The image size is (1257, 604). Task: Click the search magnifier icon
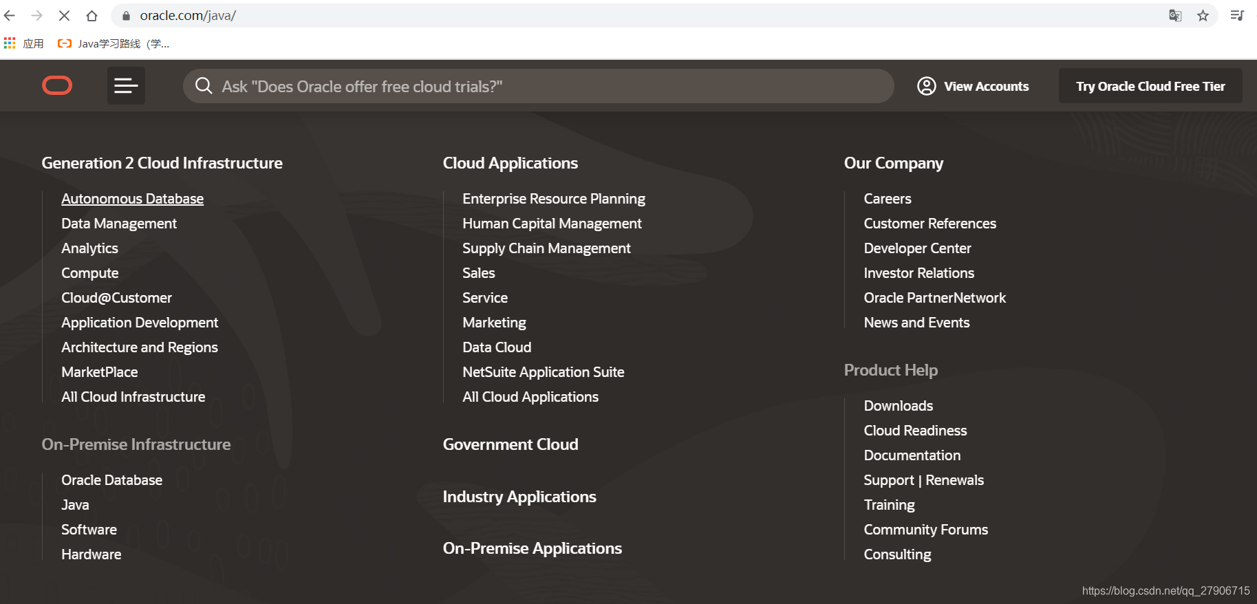click(204, 86)
